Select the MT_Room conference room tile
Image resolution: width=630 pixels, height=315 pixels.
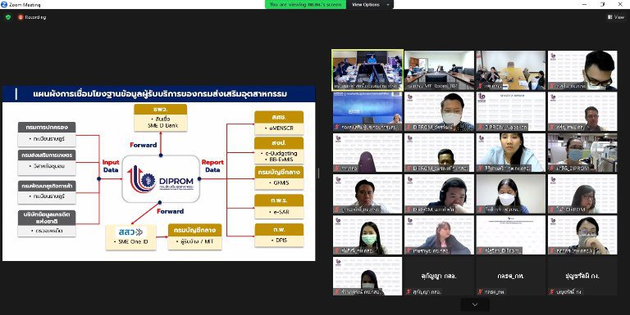[x=439, y=70]
